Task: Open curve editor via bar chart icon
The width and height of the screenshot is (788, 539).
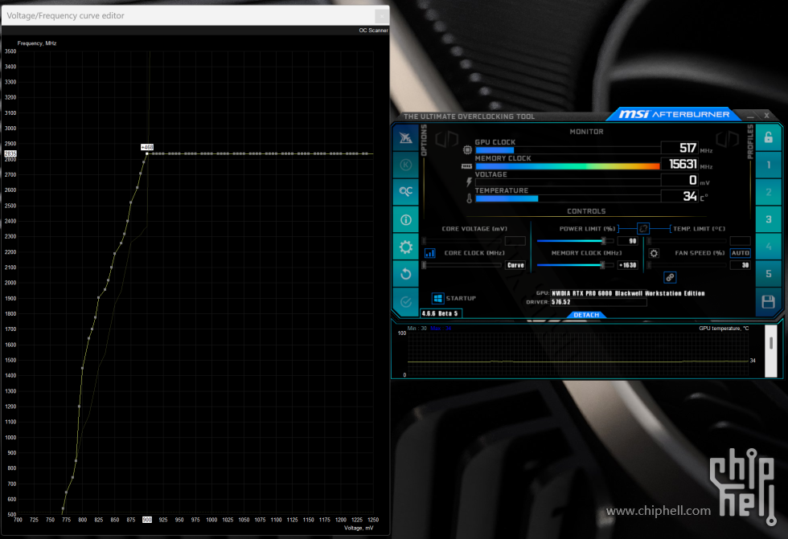Action: 430,253
